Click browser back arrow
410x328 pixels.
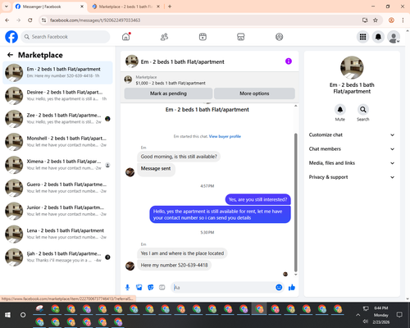(7, 20)
